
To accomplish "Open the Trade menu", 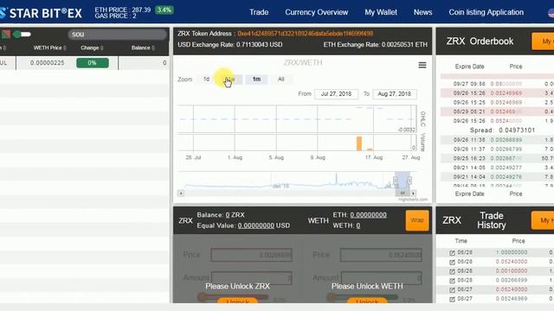I will tap(259, 12).
